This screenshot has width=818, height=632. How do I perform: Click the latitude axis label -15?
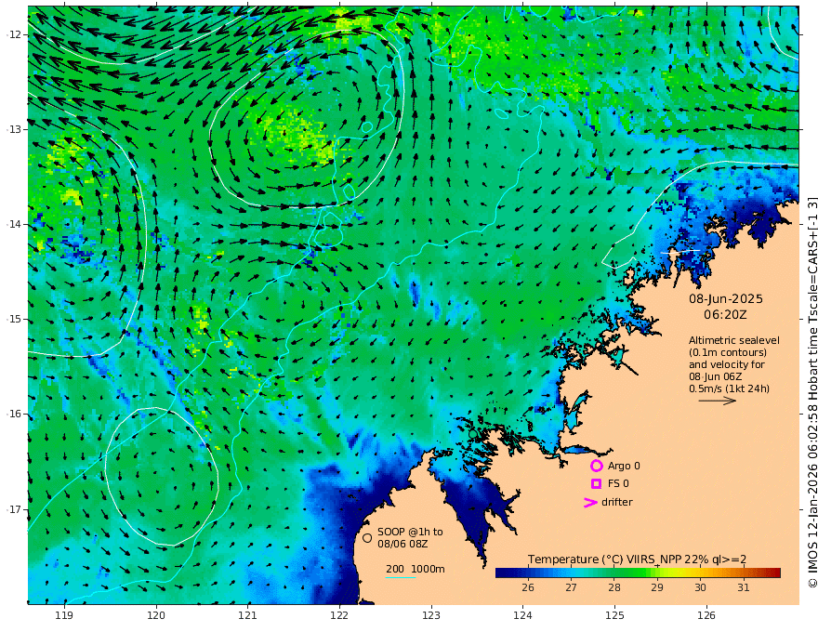click(14, 319)
